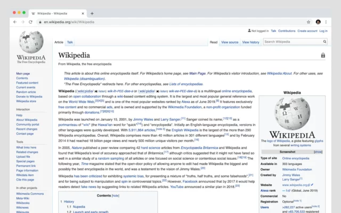Viewport: 341px width, 213px height.
Task: Open the Chrome profile avatar
Action: coord(318,22)
